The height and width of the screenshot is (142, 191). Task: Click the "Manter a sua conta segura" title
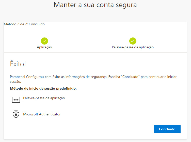click(95, 5)
